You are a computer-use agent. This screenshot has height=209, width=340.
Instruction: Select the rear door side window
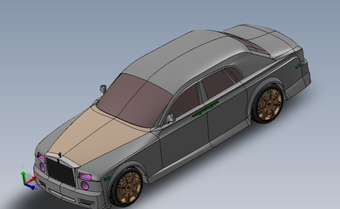[217, 84]
